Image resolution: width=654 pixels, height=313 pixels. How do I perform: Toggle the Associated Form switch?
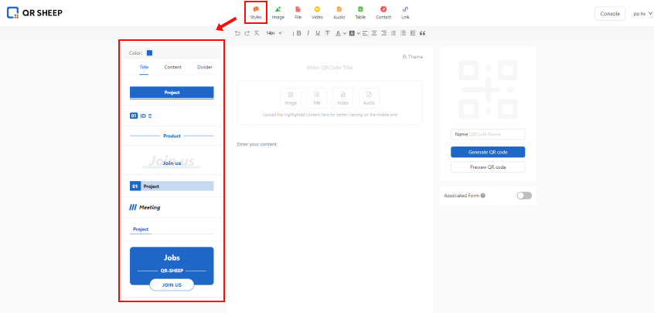[x=524, y=196]
